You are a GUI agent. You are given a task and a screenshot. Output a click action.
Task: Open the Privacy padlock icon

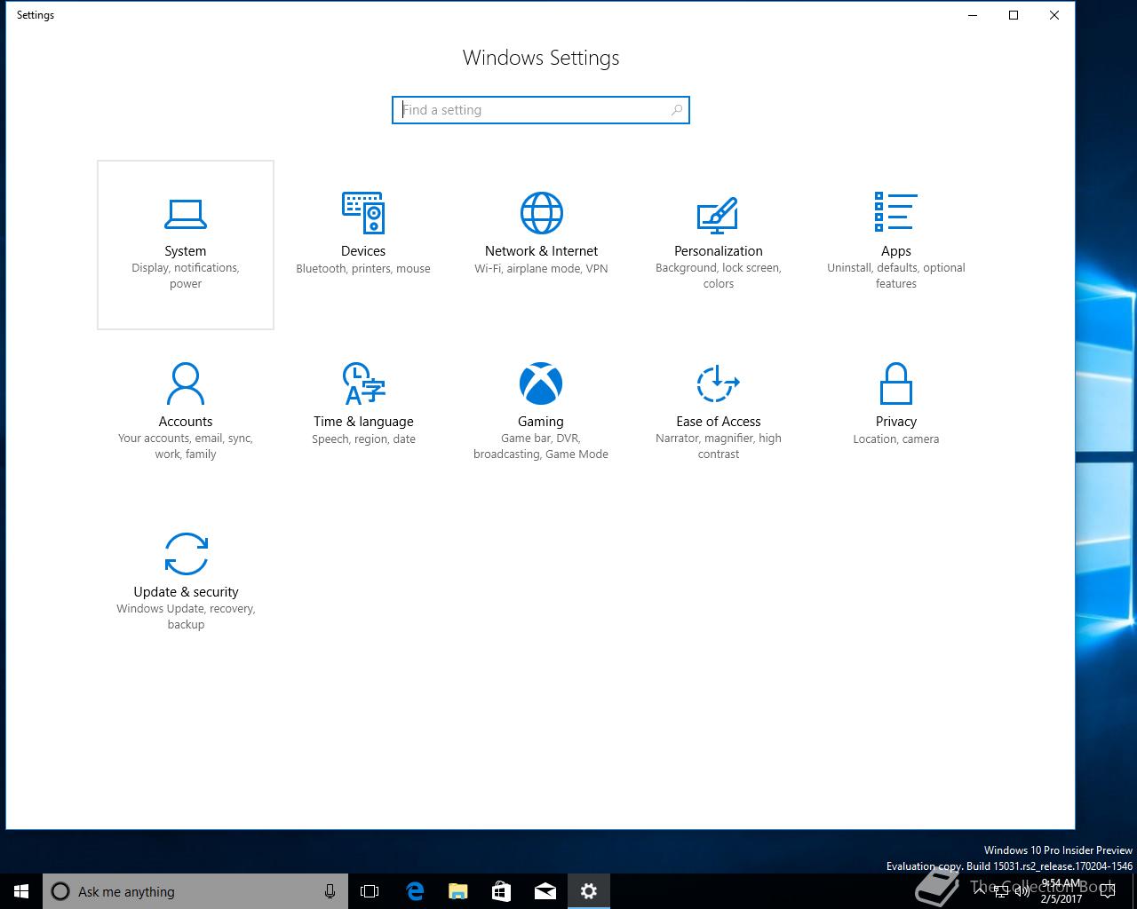(x=896, y=383)
